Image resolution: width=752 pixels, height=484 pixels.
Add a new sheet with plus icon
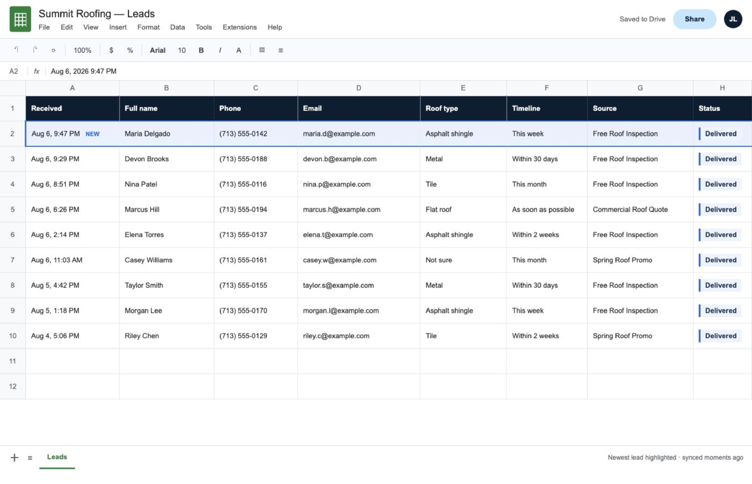tap(15, 457)
